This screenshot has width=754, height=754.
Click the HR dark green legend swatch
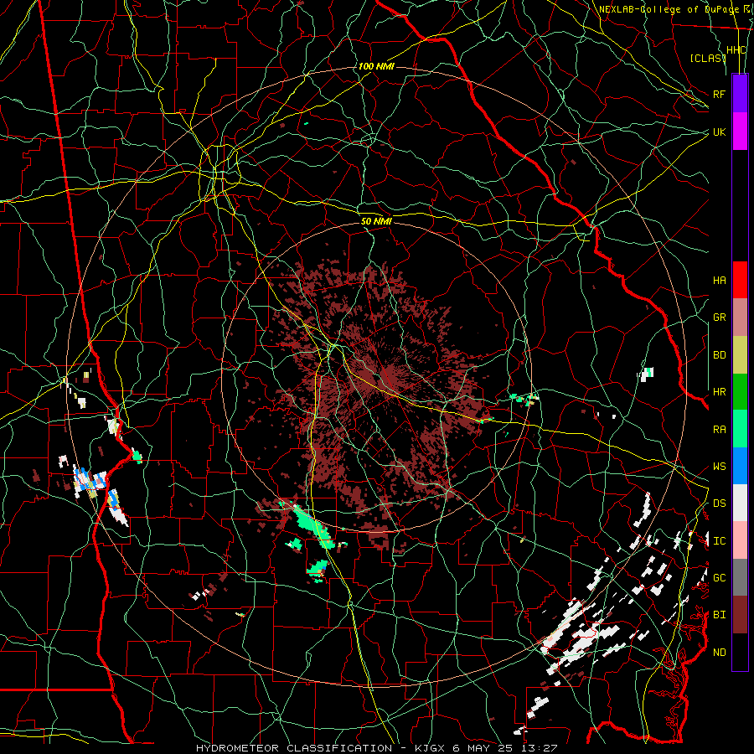pyautogui.click(x=740, y=392)
